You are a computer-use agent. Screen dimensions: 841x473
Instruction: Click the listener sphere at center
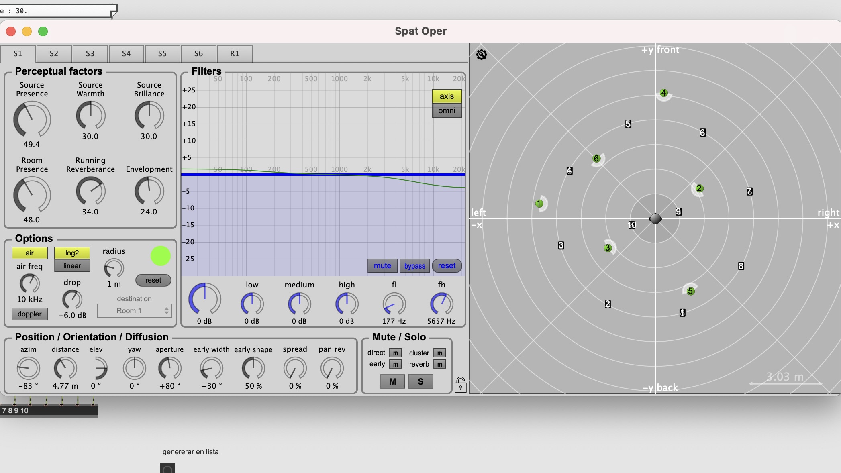point(655,219)
